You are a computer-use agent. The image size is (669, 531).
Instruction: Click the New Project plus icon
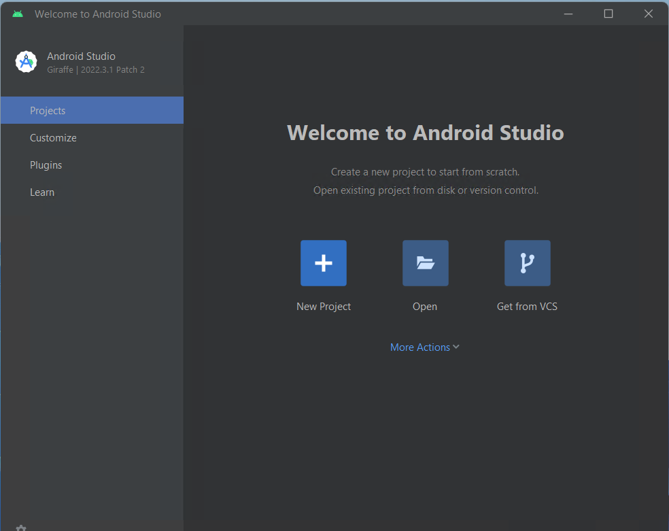pyautogui.click(x=324, y=263)
